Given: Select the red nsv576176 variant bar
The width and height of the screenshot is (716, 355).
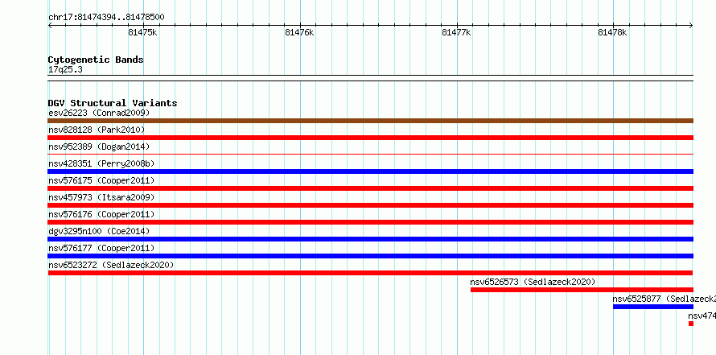Looking at the screenshot, I should point(370,222).
